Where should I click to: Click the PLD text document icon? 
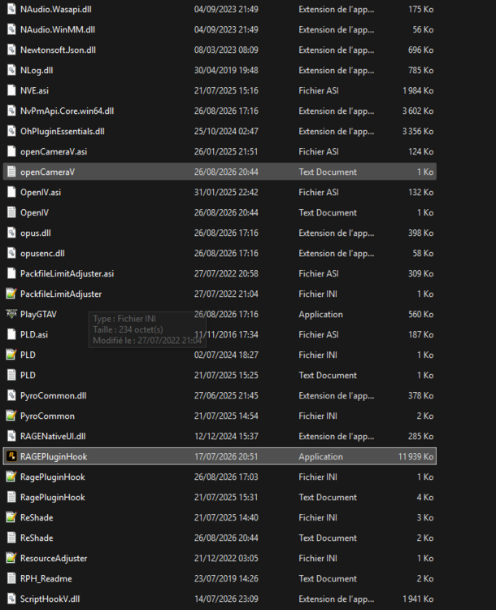pos(11,375)
